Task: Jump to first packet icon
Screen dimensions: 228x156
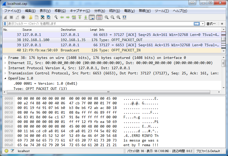Action: tap(80, 18)
